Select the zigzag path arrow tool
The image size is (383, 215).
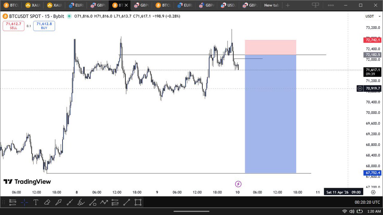tap(104, 202)
